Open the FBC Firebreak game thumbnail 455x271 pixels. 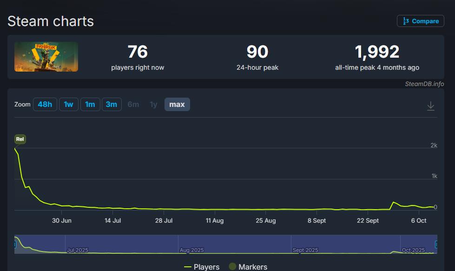pos(46,57)
